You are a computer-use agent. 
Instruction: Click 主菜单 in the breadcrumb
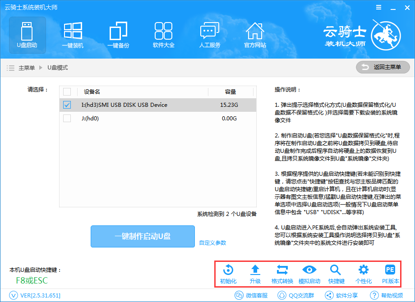pos(27,68)
